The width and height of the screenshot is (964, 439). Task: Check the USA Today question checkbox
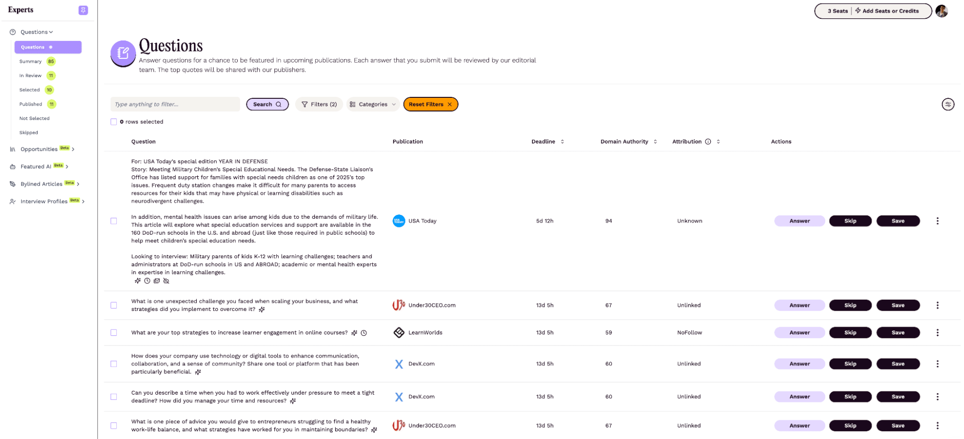[x=114, y=221]
